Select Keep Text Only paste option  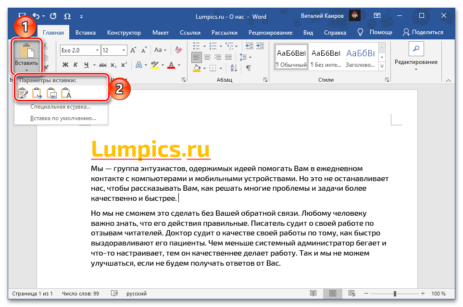coord(66,93)
